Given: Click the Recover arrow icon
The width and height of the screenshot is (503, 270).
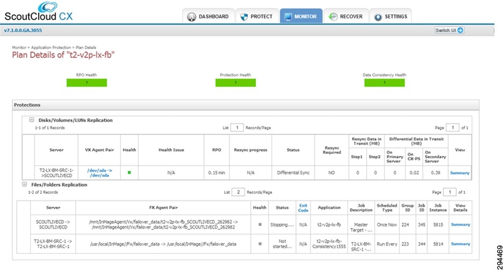Looking at the screenshot, I should click(333, 17).
